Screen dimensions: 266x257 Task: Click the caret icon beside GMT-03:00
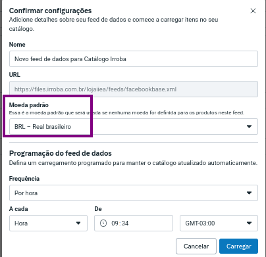tap(249, 223)
